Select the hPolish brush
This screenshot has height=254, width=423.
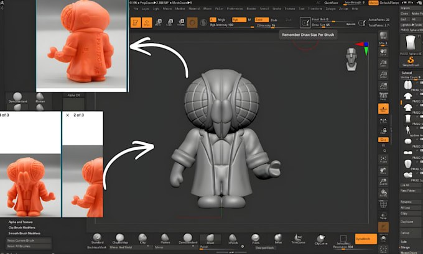pyautogui.click(x=233, y=238)
